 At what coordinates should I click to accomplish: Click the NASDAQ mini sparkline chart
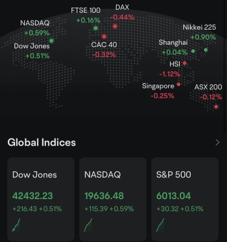(x=88, y=225)
